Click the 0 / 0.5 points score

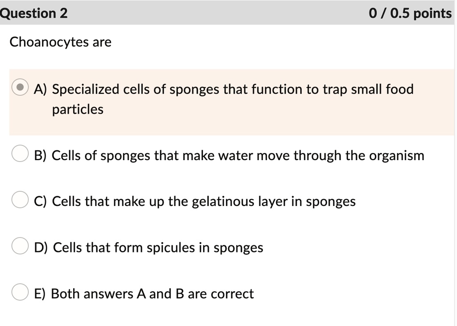click(x=410, y=13)
